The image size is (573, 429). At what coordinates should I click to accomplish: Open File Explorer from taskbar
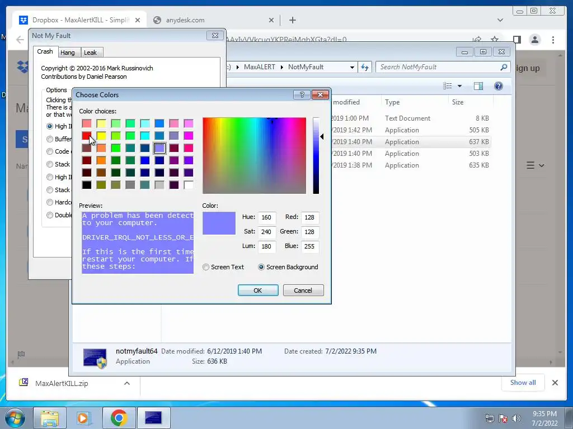point(50,418)
